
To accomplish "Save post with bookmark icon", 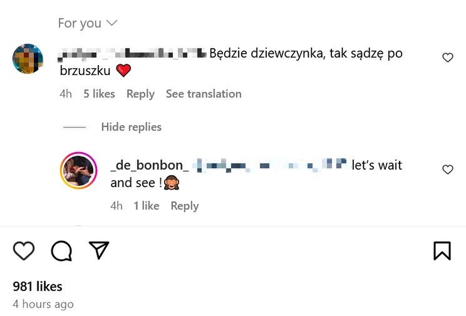I will point(442,251).
